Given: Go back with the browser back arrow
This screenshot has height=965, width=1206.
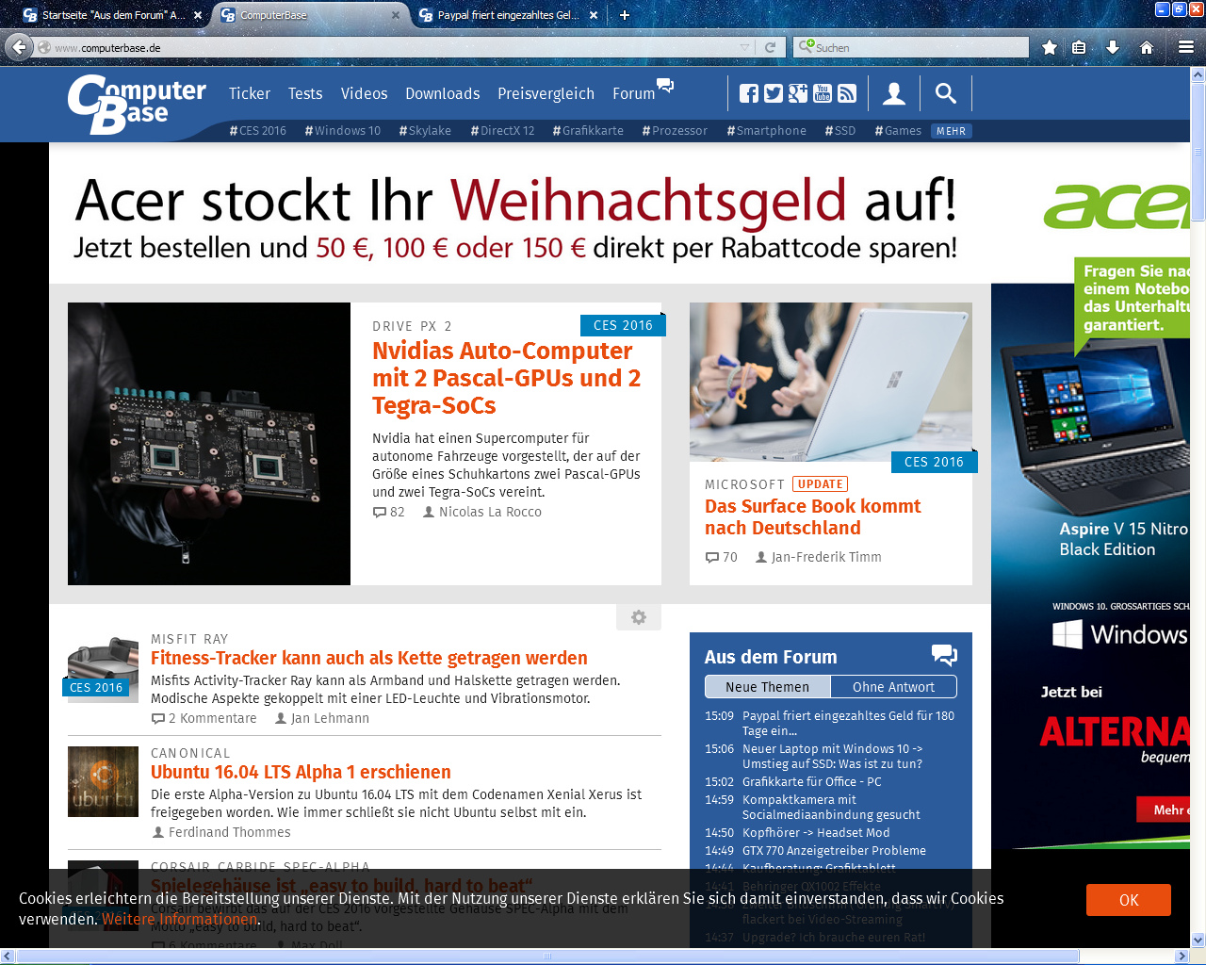Looking at the screenshot, I should click(x=19, y=47).
